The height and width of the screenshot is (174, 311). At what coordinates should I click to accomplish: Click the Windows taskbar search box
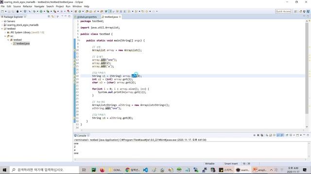point(44,170)
